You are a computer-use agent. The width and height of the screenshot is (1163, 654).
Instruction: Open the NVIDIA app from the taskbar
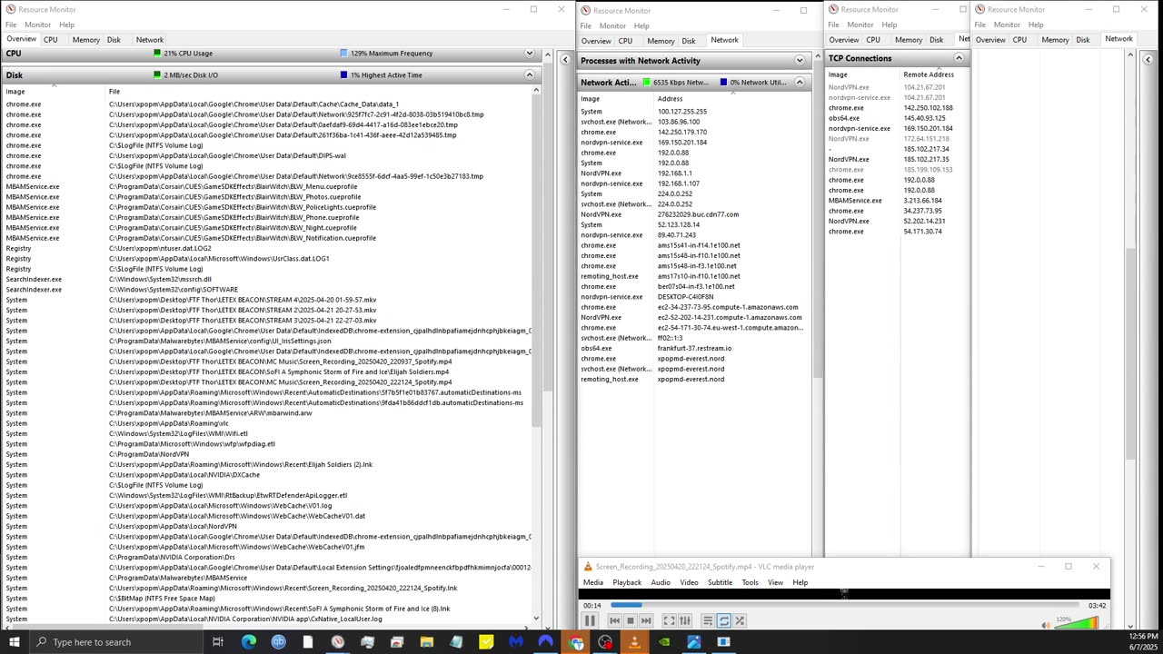tap(664, 642)
